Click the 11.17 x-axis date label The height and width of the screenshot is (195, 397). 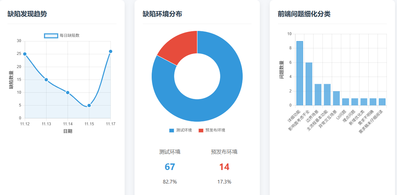point(110,124)
